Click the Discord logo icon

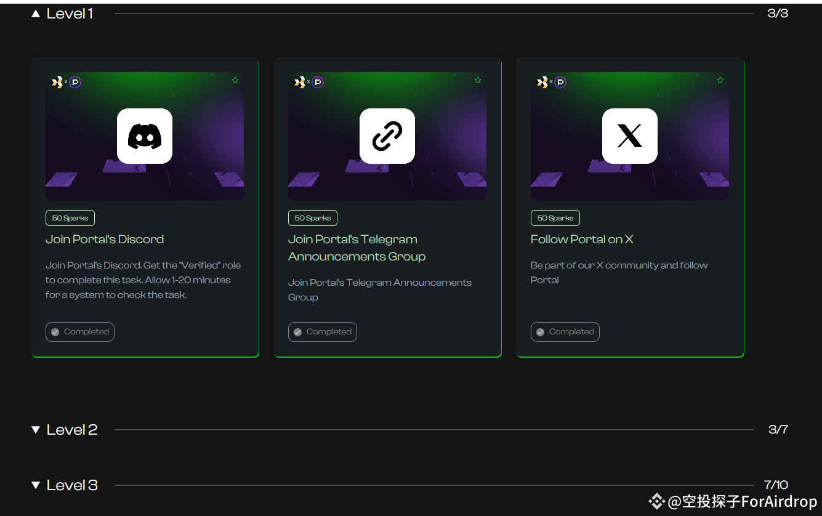[x=145, y=136]
